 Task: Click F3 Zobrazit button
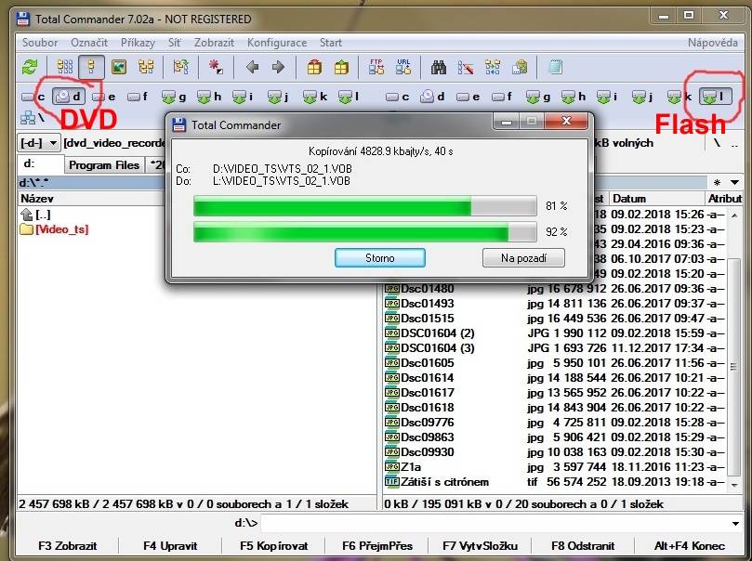click(68, 546)
